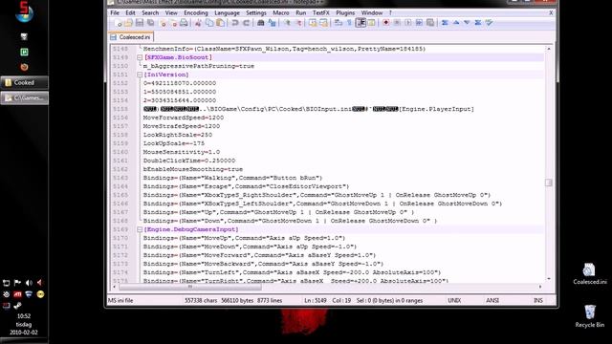Toggle Show All Characters in the toolbar
The height and width of the screenshot is (344, 612).
click(349, 23)
